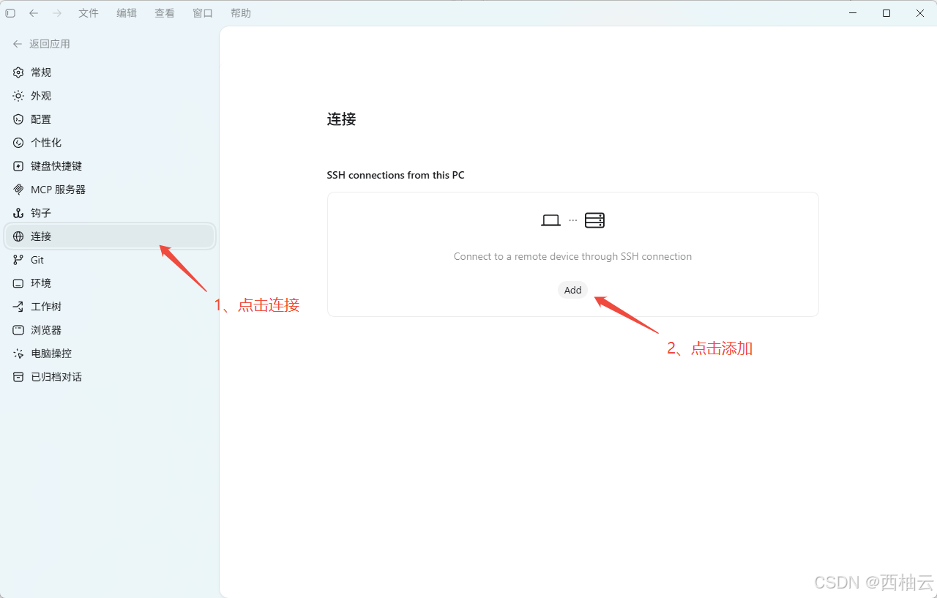Image resolution: width=937 pixels, height=598 pixels.
Task: Open the 编辑 menu
Action: (127, 13)
